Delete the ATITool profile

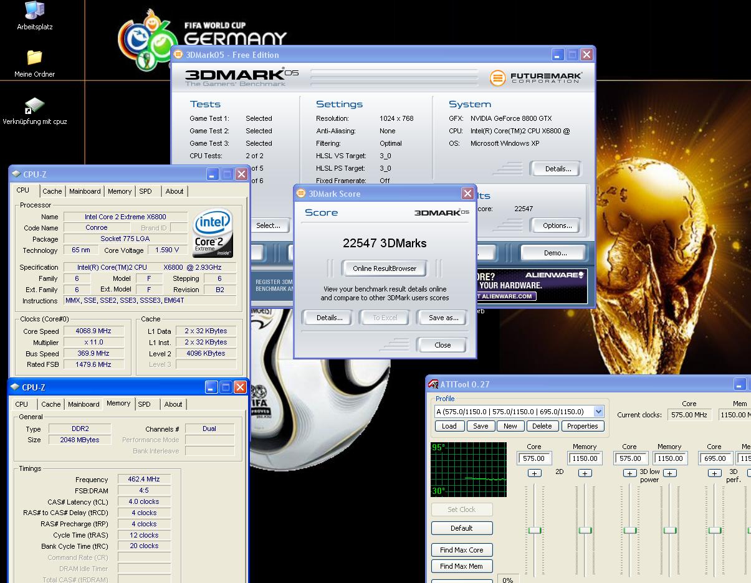[x=542, y=426]
